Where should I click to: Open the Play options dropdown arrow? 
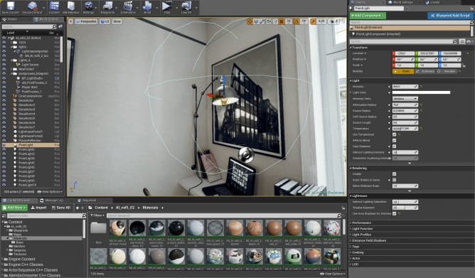[176, 8]
